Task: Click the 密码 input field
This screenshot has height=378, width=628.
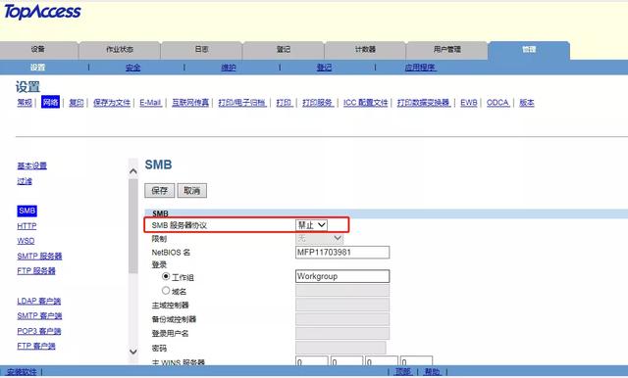Action: (340, 348)
